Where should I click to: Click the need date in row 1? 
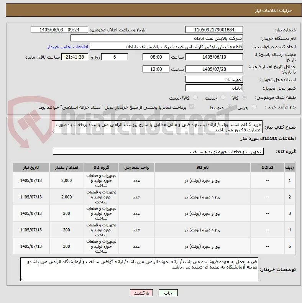[x=31, y=180]
